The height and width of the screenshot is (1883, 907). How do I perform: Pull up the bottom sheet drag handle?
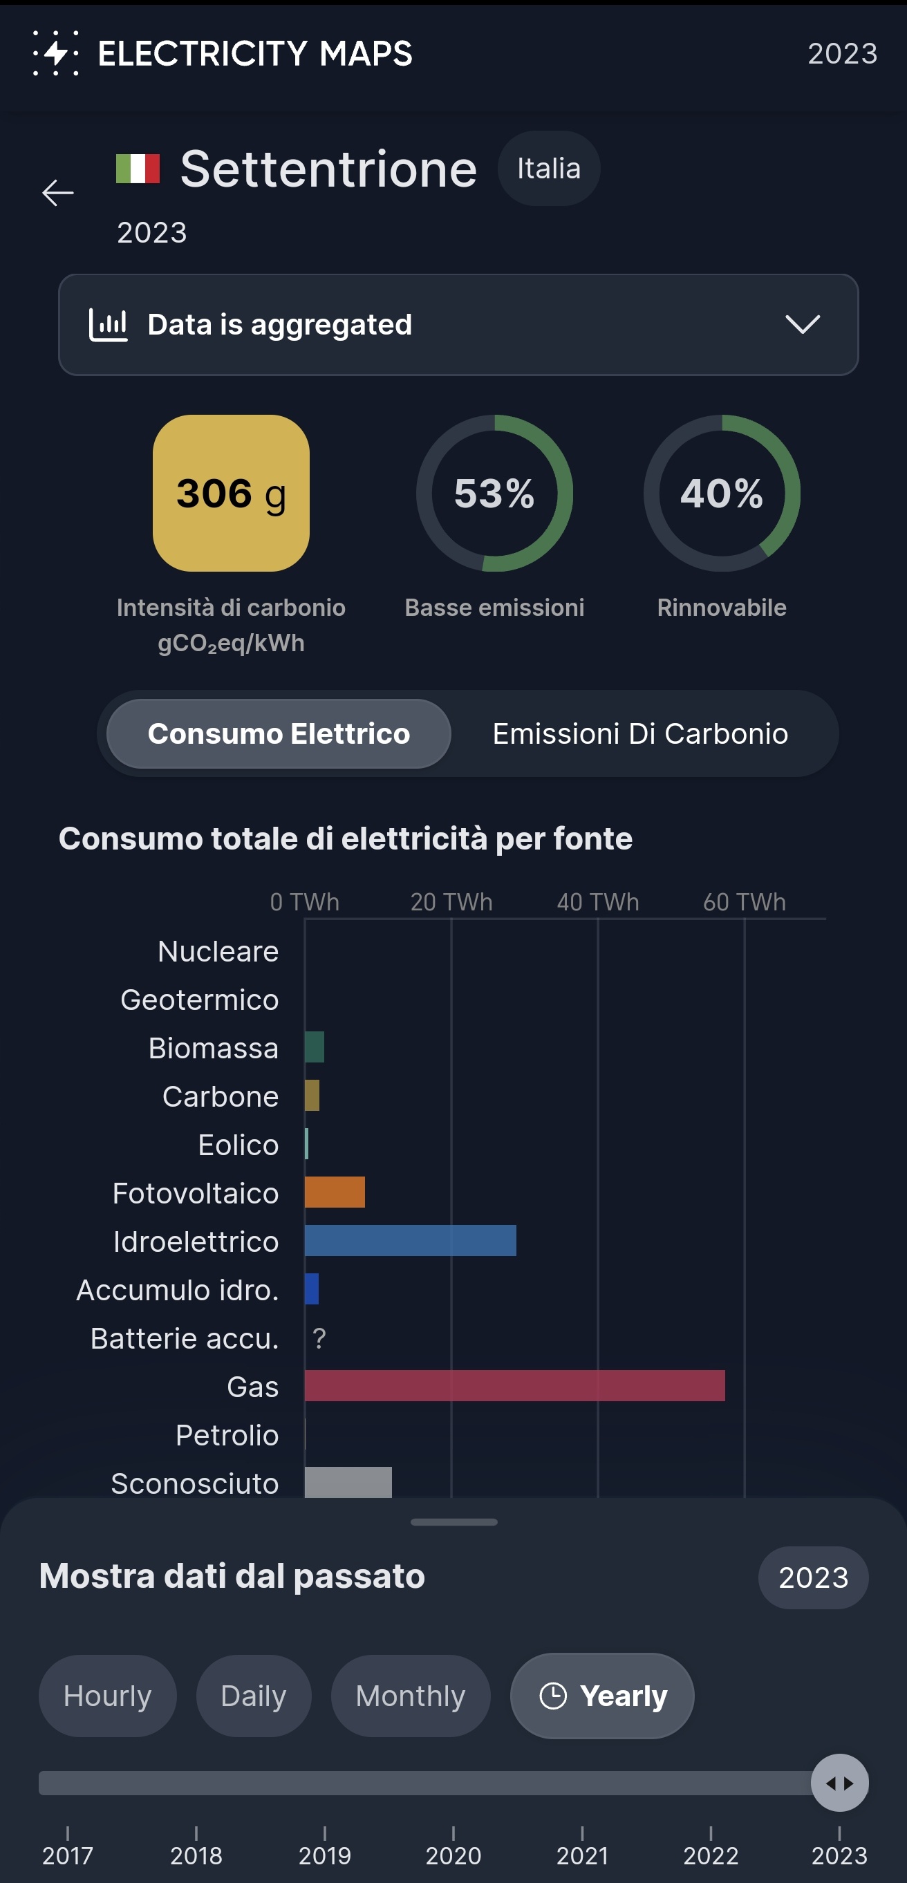pos(454,1522)
